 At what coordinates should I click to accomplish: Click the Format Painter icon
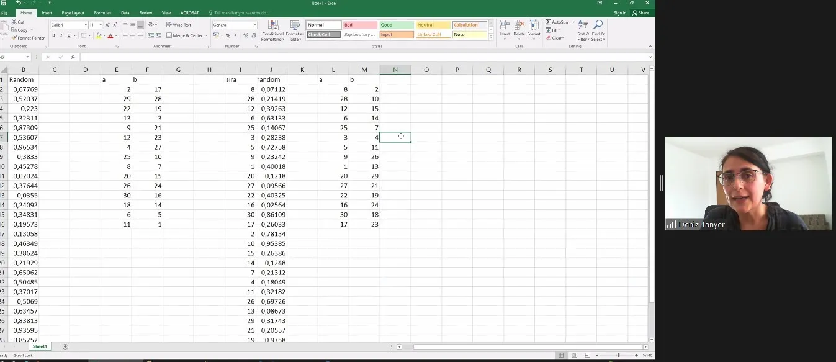click(14, 38)
